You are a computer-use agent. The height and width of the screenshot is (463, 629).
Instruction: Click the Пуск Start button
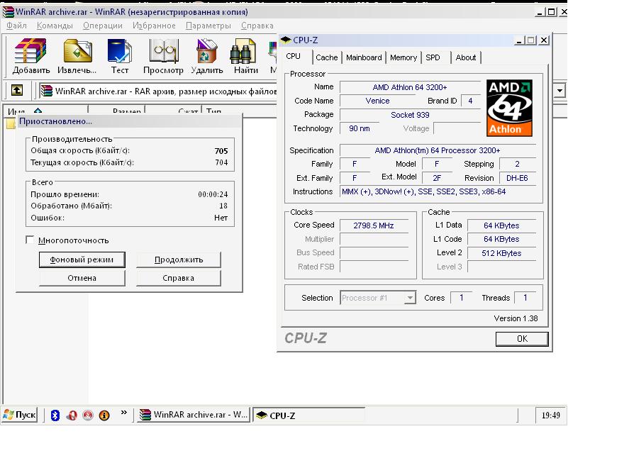click(20, 415)
